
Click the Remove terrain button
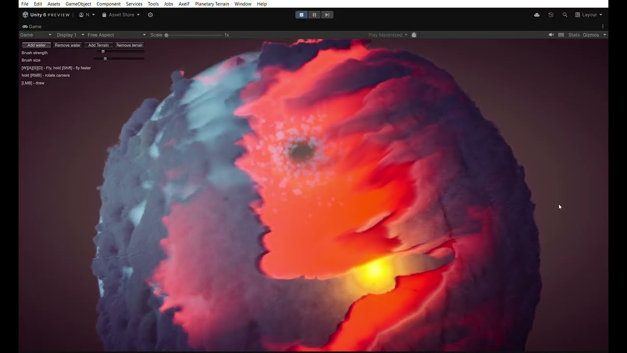click(129, 45)
